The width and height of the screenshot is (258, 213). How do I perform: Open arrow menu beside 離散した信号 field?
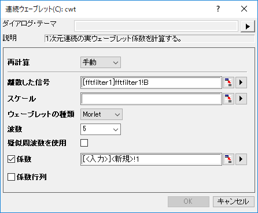[241, 83]
